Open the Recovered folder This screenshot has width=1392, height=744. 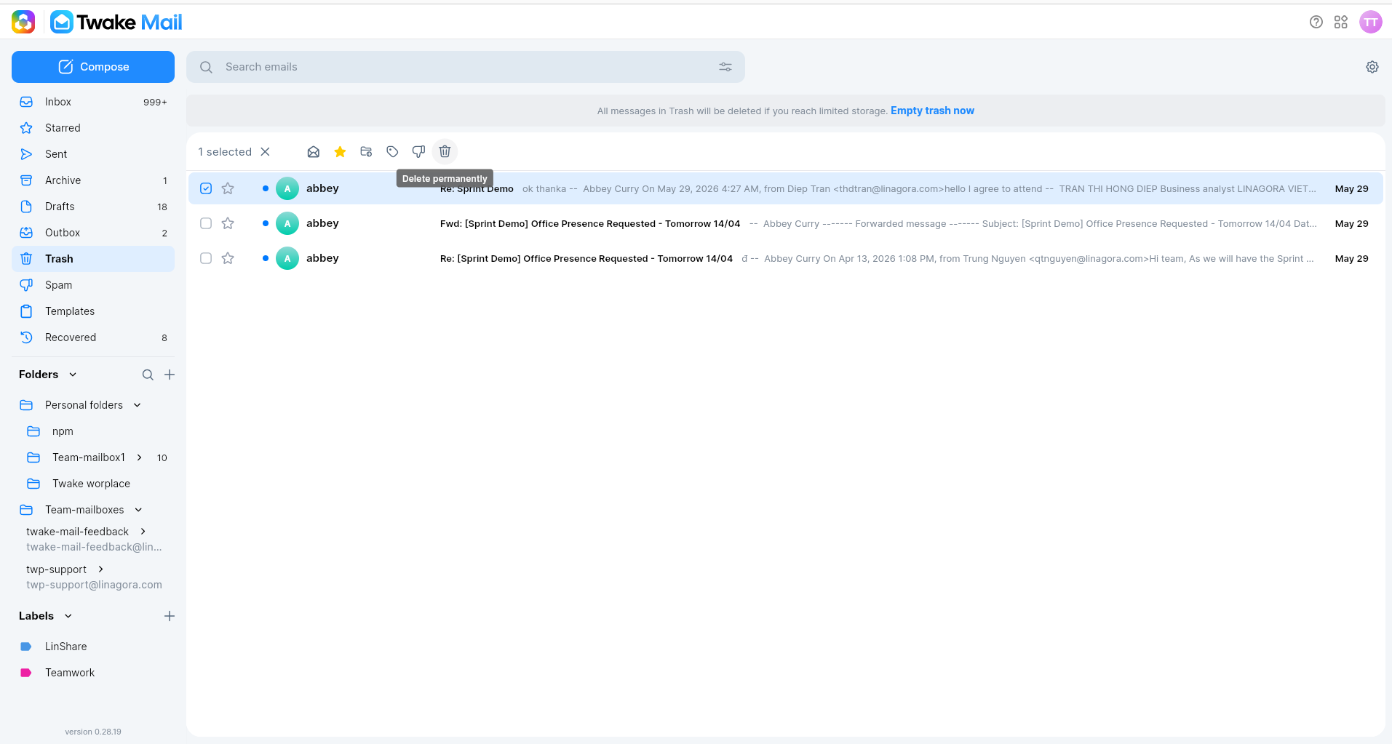click(93, 337)
